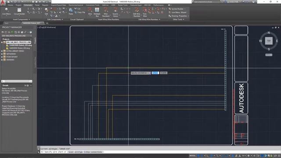
Task: Collapse the 300-568 process line project
Action: [x=2, y=42]
